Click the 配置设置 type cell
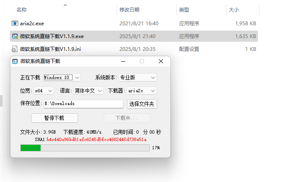Image resolution: width=304 pixels, height=182 pixels. [x=189, y=49]
